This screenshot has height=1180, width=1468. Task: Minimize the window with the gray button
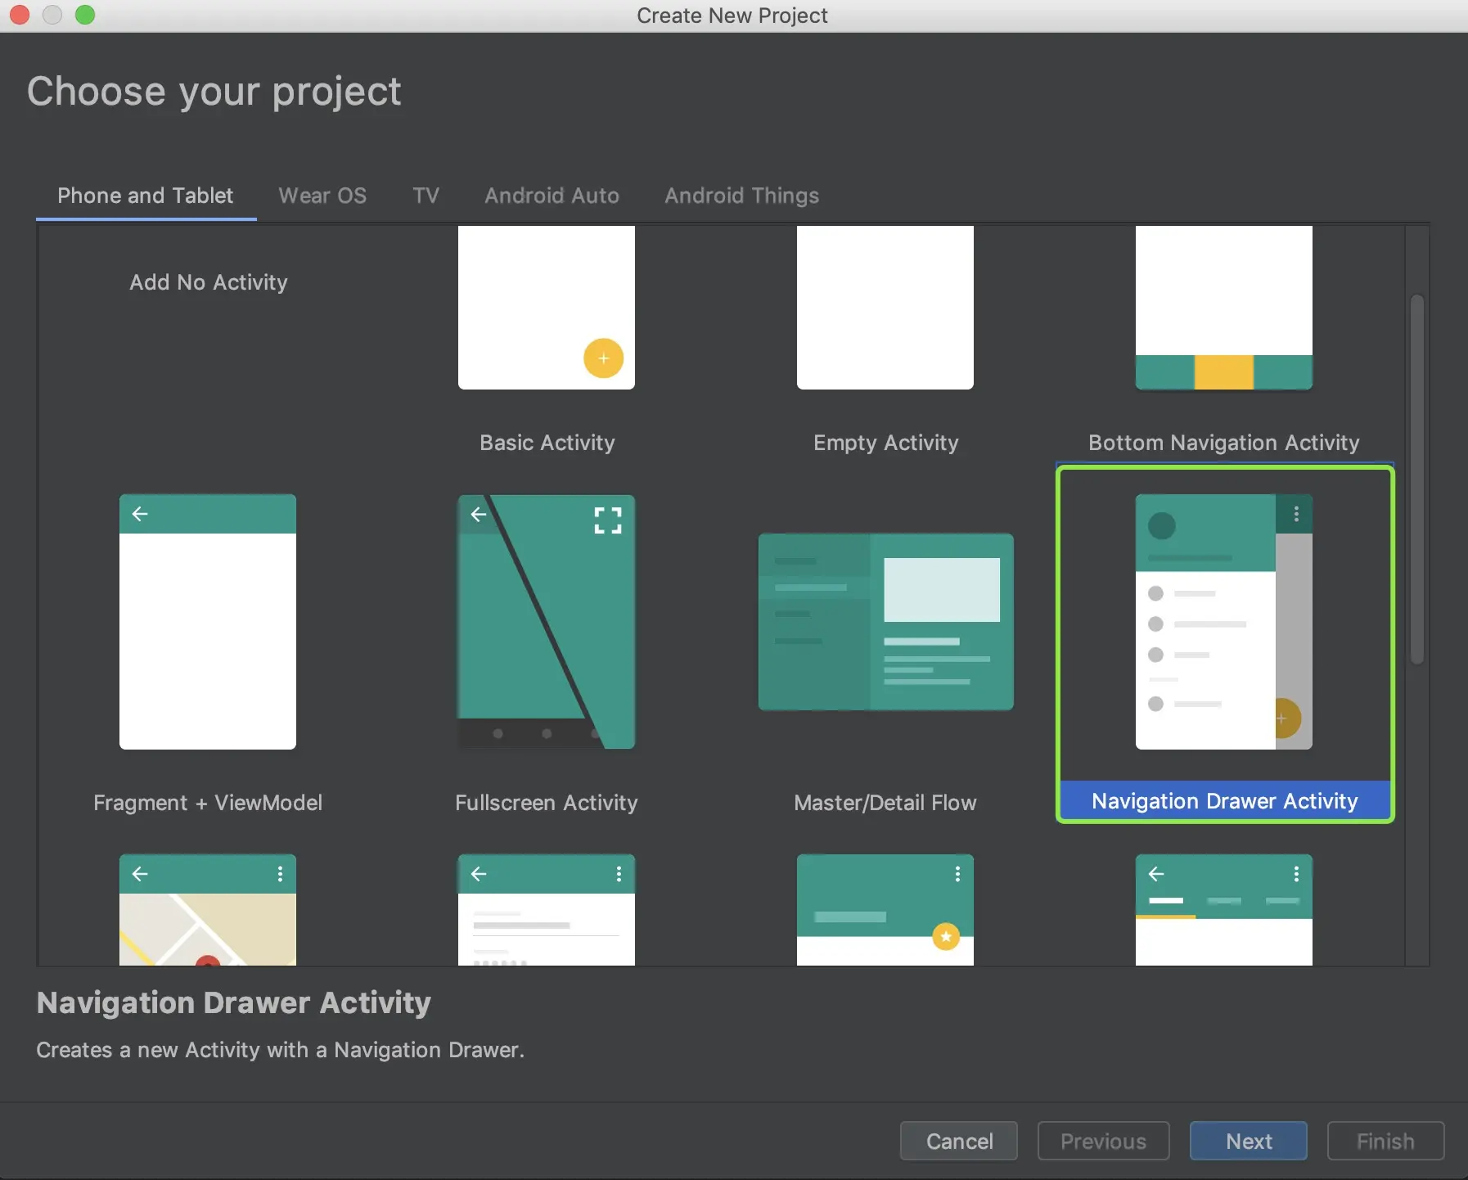[52, 15]
